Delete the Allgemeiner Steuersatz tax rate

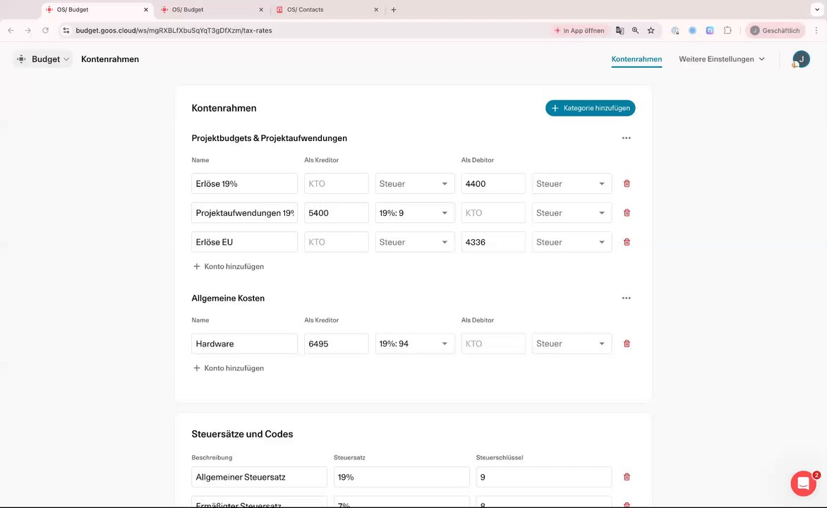(x=627, y=477)
